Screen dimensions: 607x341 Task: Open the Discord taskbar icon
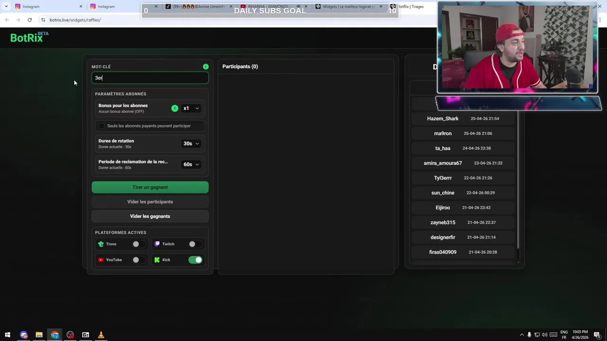(x=24, y=335)
